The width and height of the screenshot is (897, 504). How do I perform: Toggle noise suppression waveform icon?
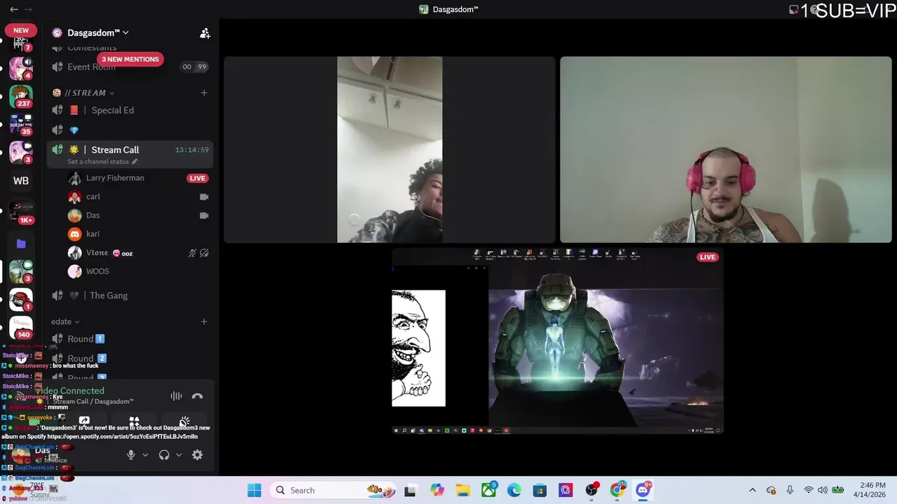tap(176, 396)
